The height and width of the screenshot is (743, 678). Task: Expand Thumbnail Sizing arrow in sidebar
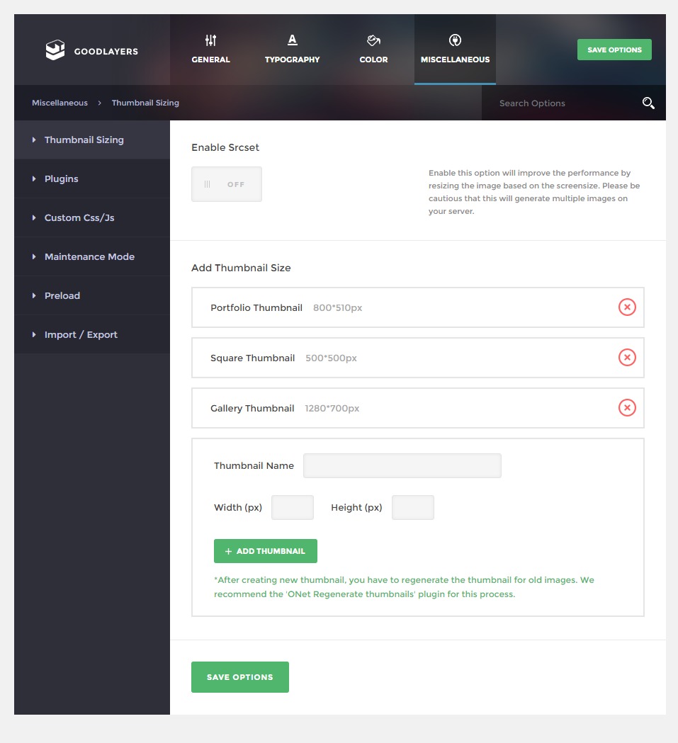34,140
